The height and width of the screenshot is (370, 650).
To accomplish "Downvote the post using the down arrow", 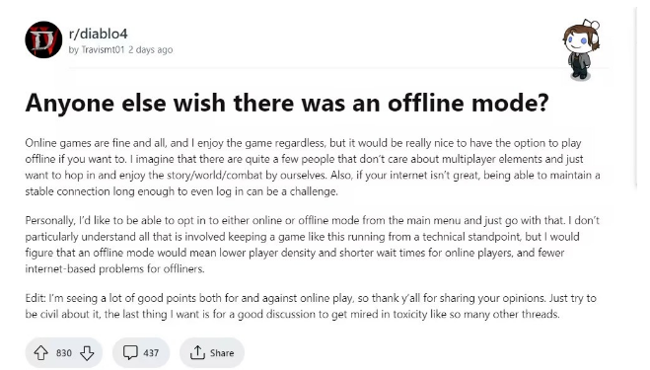I will pos(87,353).
